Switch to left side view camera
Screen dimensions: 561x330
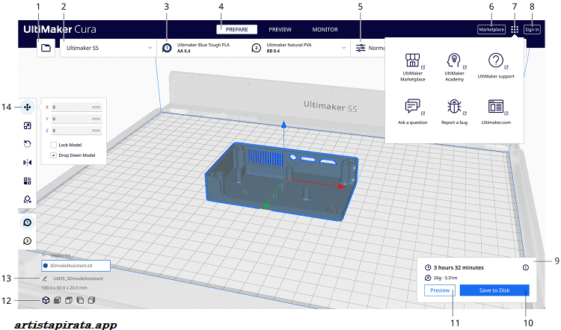tap(80, 300)
